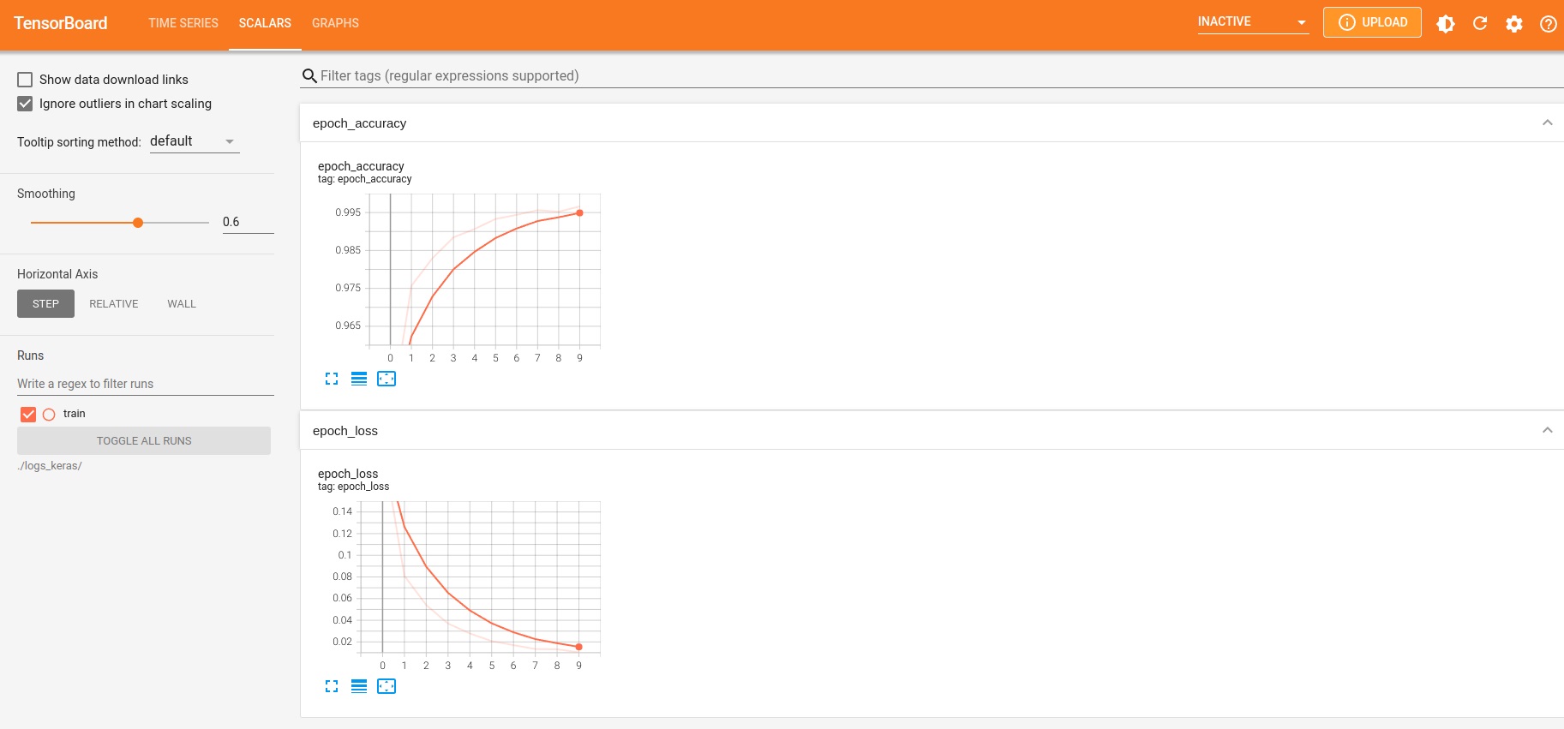Switch to the TIME SERIES tab

[183, 23]
